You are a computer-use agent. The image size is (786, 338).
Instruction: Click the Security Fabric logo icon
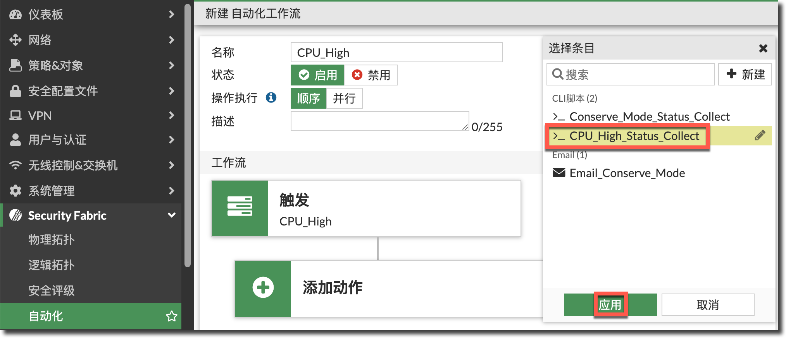tap(16, 215)
